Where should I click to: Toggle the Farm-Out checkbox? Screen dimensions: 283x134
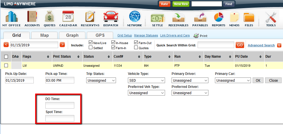136,43
